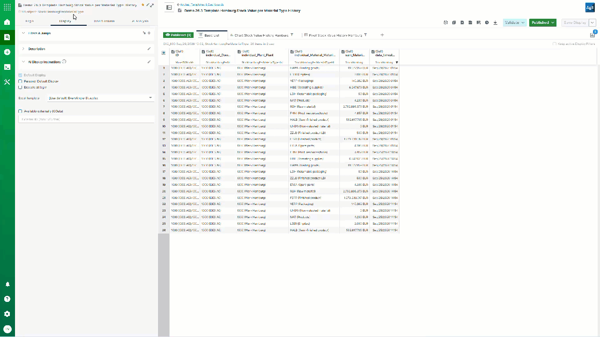Switch to the Angle tab
The image size is (600, 337).
(x=30, y=21)
